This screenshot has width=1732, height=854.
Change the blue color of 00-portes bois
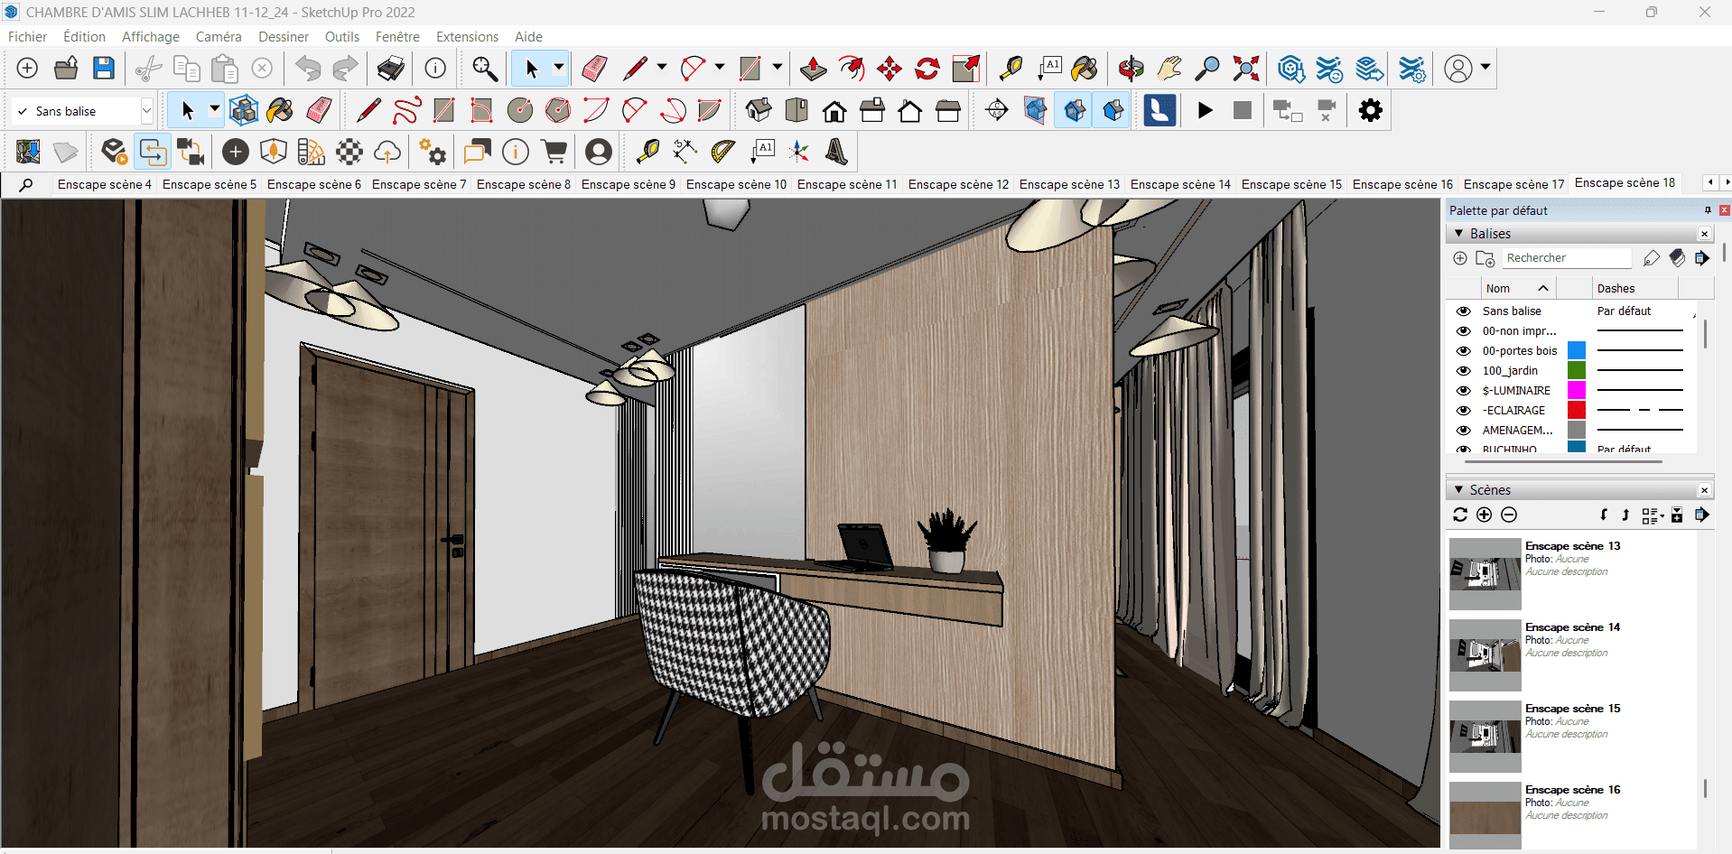1577,350
